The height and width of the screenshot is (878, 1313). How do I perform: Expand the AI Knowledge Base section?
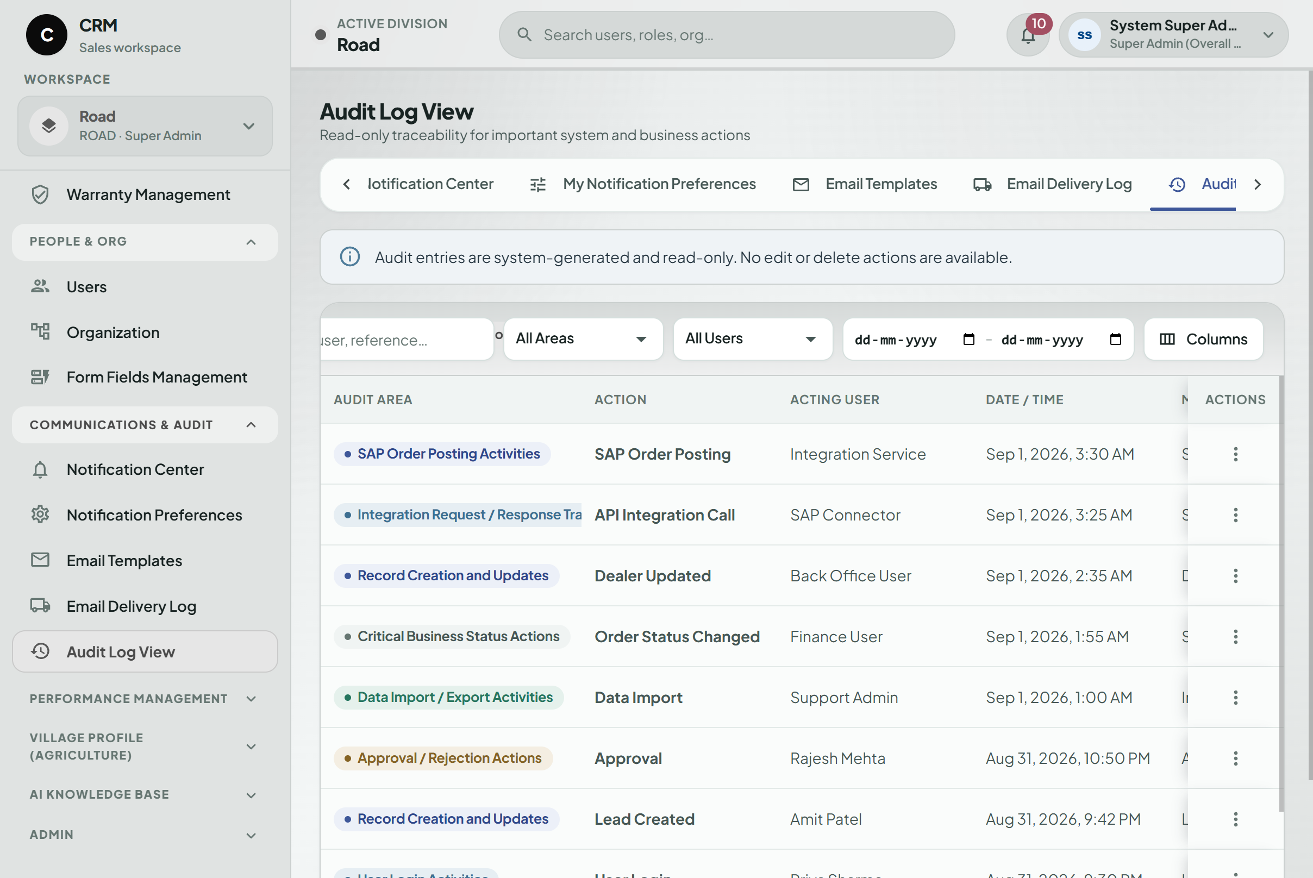point(145,794)
